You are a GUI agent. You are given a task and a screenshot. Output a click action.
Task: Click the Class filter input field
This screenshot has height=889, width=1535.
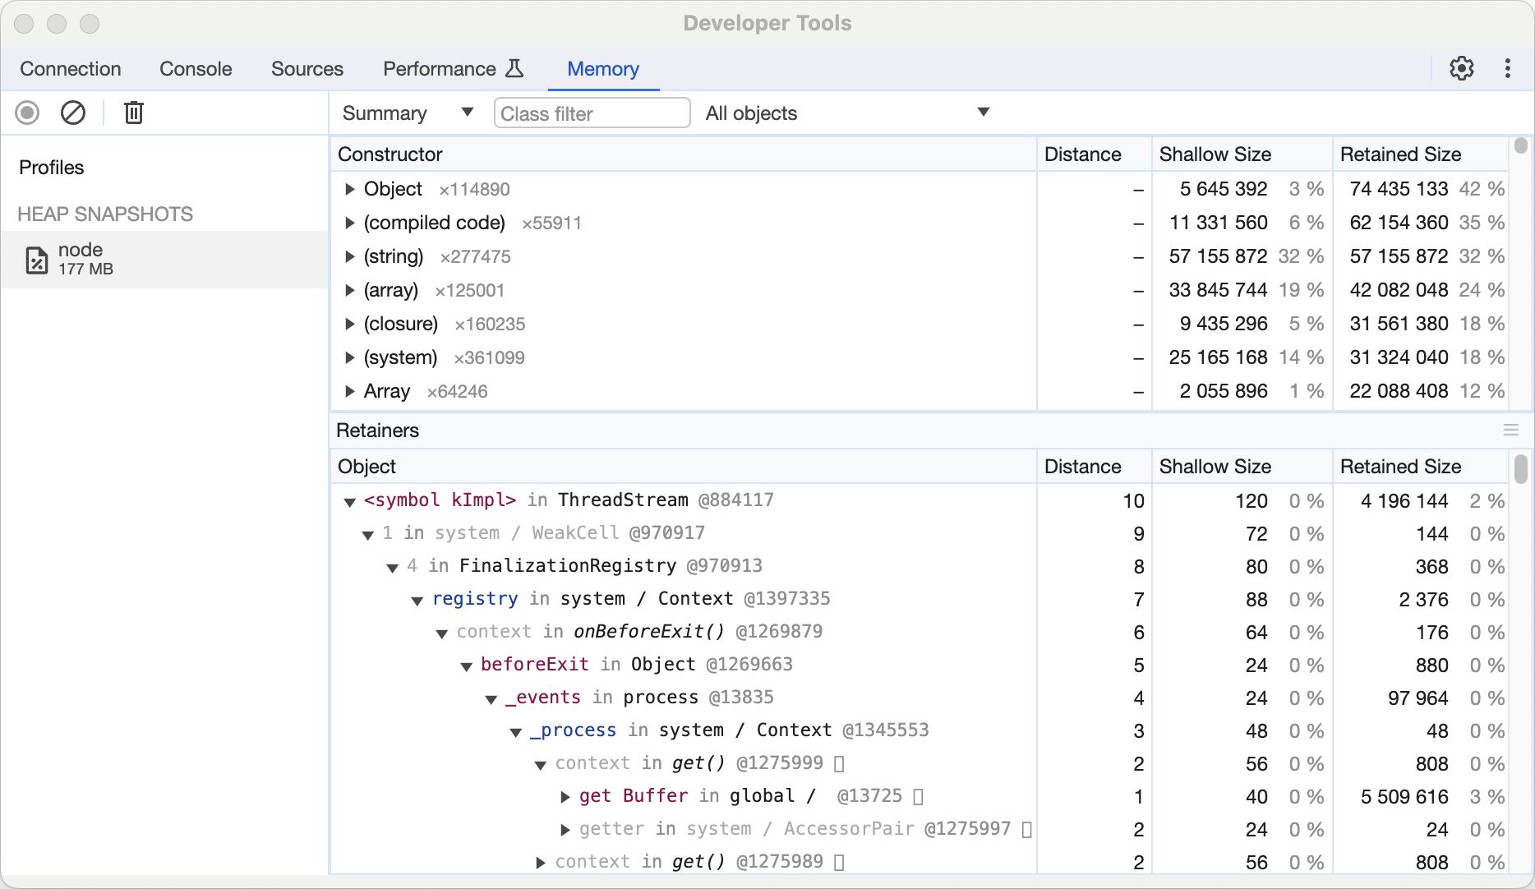point(592,113)
